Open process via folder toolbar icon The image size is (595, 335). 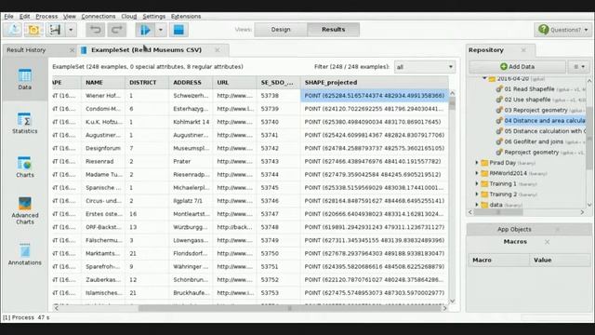pos(33,30)
